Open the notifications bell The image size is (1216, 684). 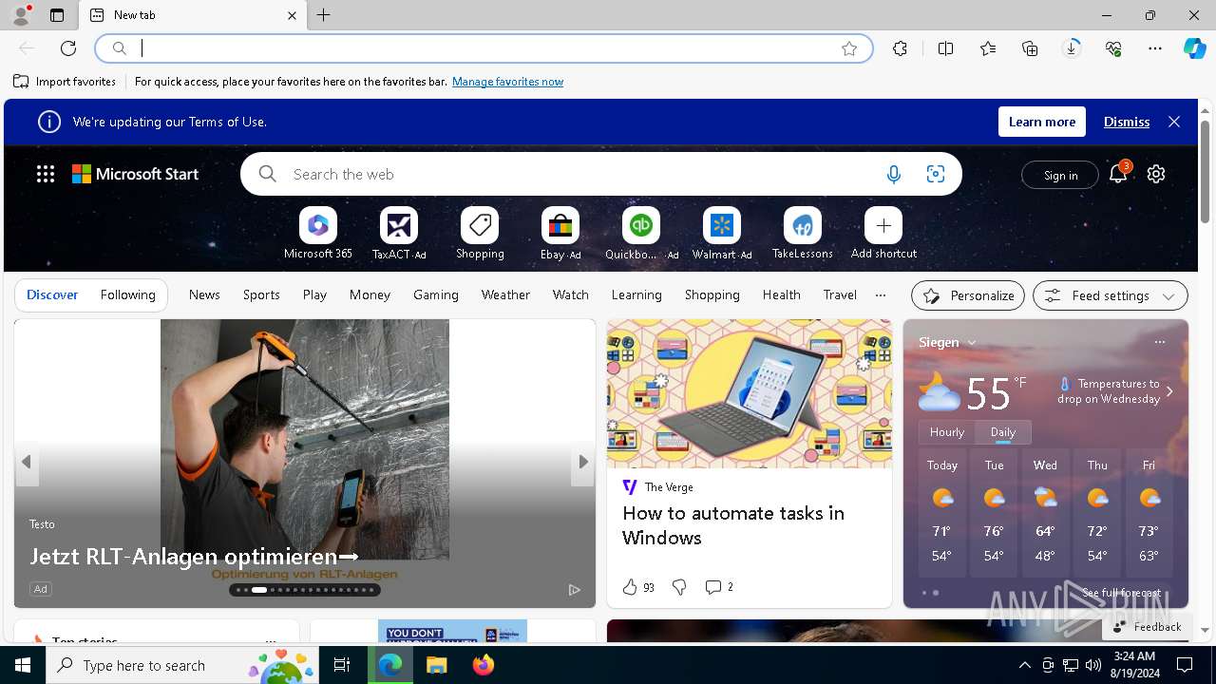[1118, 174]
